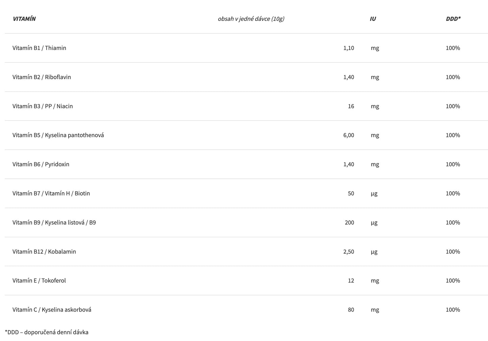Viewport: 488px width, 341px height.
Task: Click Vitamín B5 / Kyselina pantothenová label
Action: click(58, 135)
